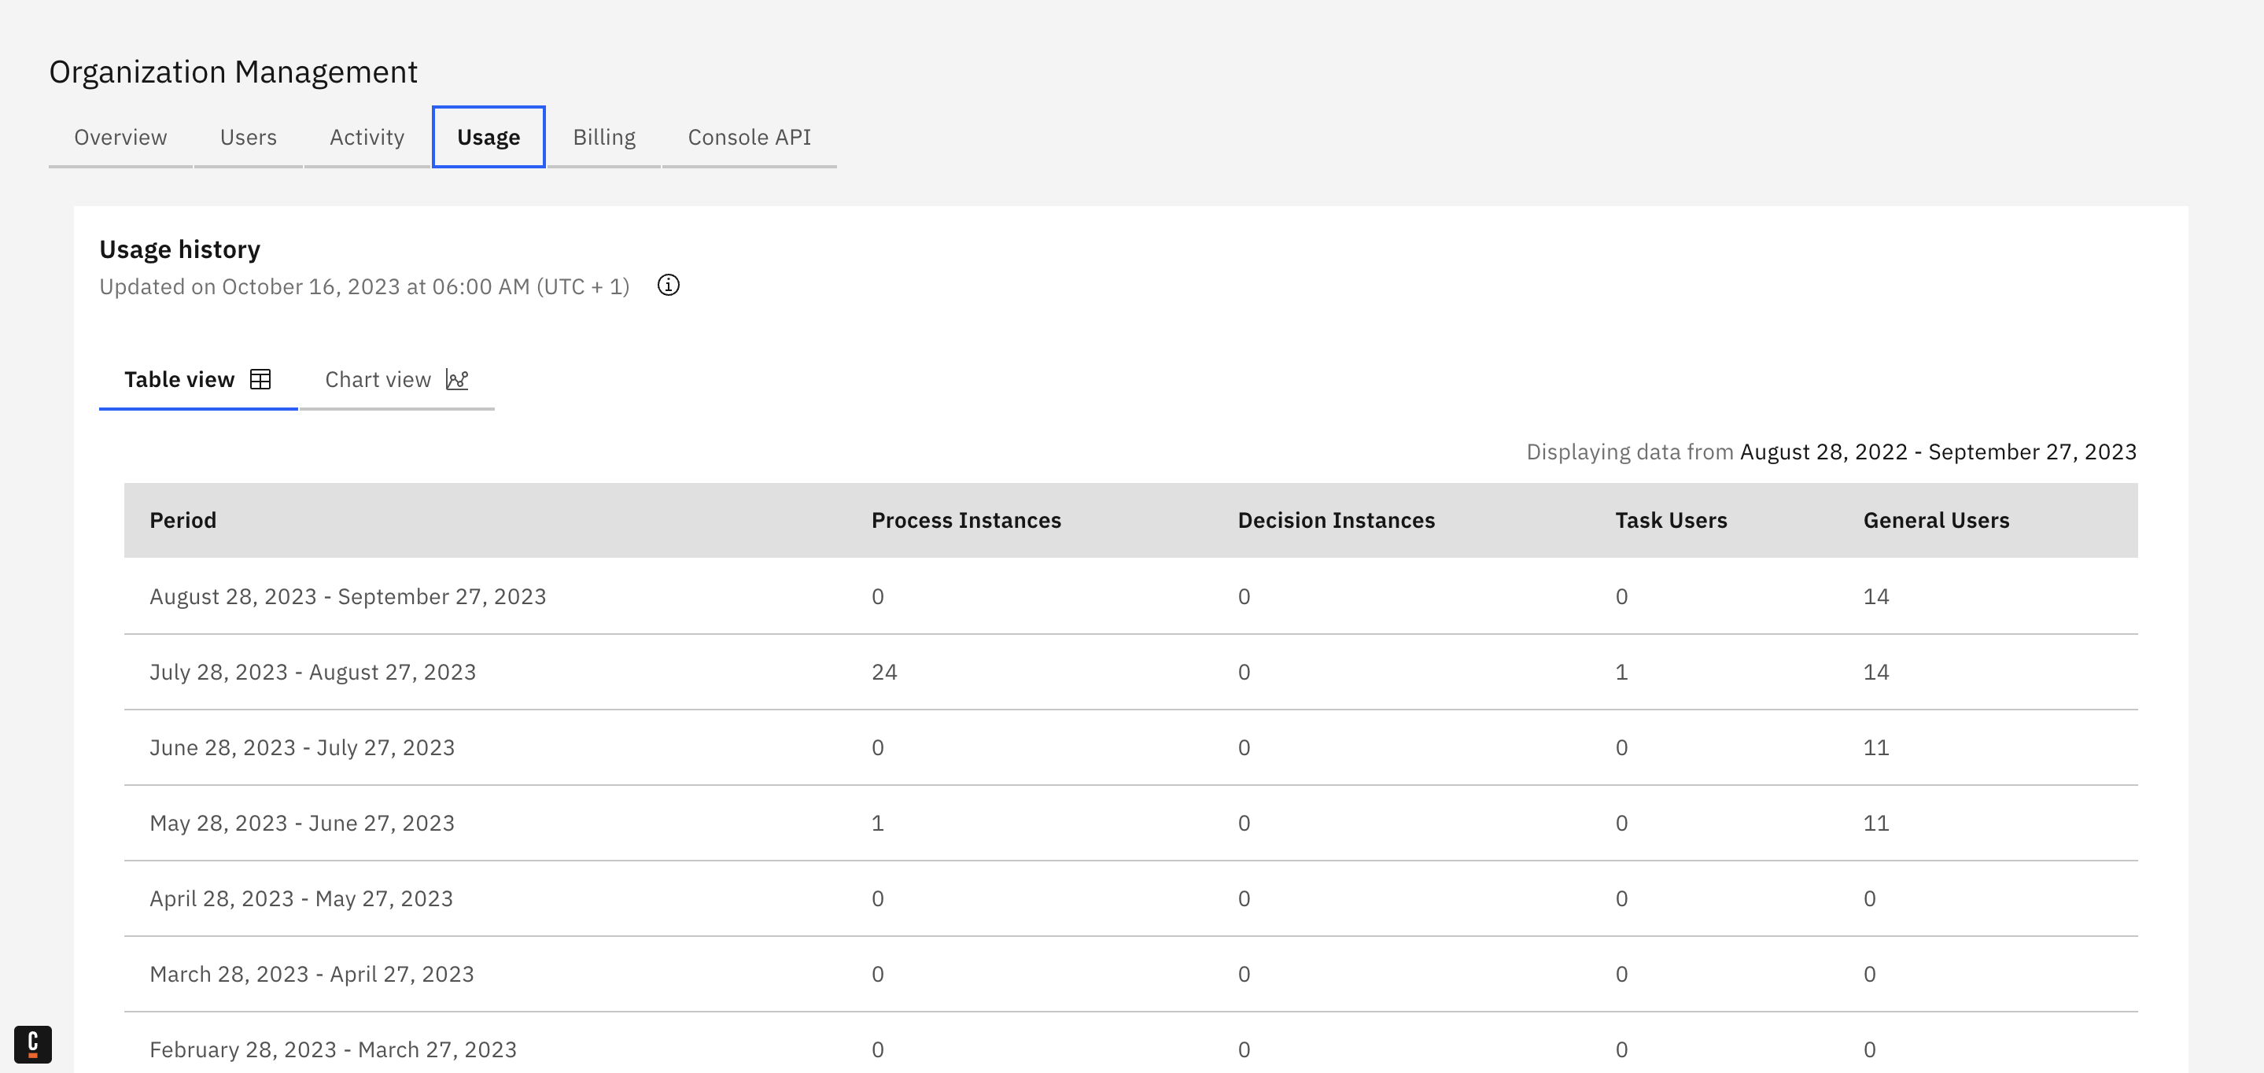Click the General Users column header
2264x1073 pixels.
tap(1935, 518)
